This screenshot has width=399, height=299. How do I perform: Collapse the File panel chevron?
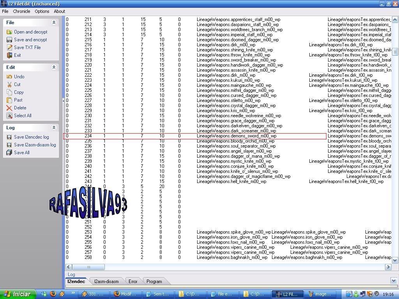point(54,22)
